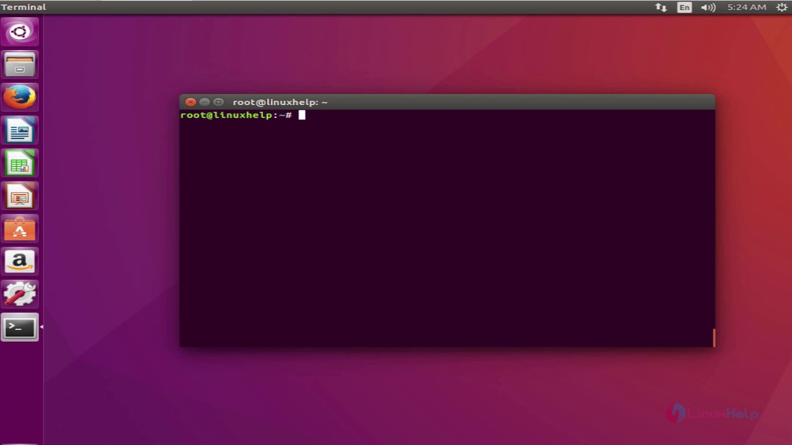Click the Terminal title in top panel

(24, 7)
